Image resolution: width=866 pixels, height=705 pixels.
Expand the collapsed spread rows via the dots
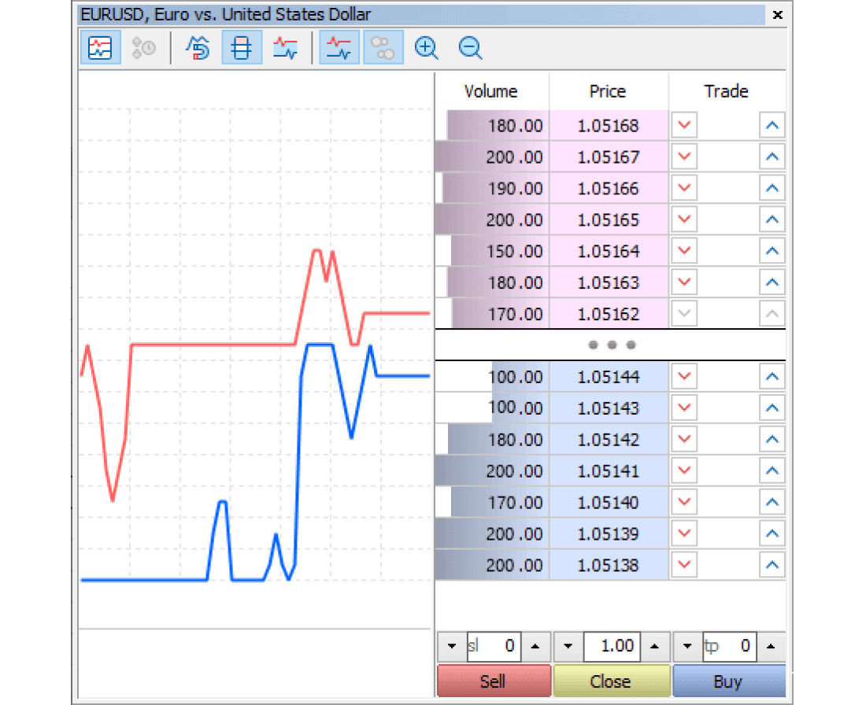tap(610, 345)
